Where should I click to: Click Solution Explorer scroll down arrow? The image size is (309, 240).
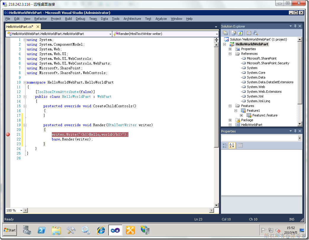pos(300,124)
